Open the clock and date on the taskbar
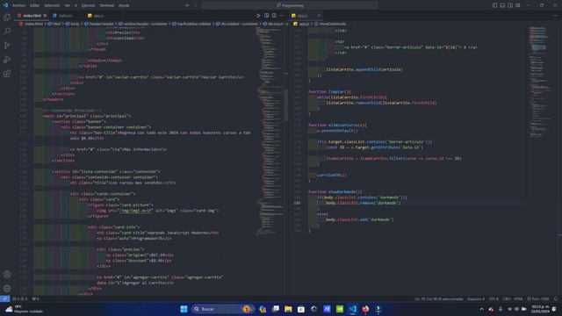The height and width of the screenshot is (316, 562). coord(540,309)
